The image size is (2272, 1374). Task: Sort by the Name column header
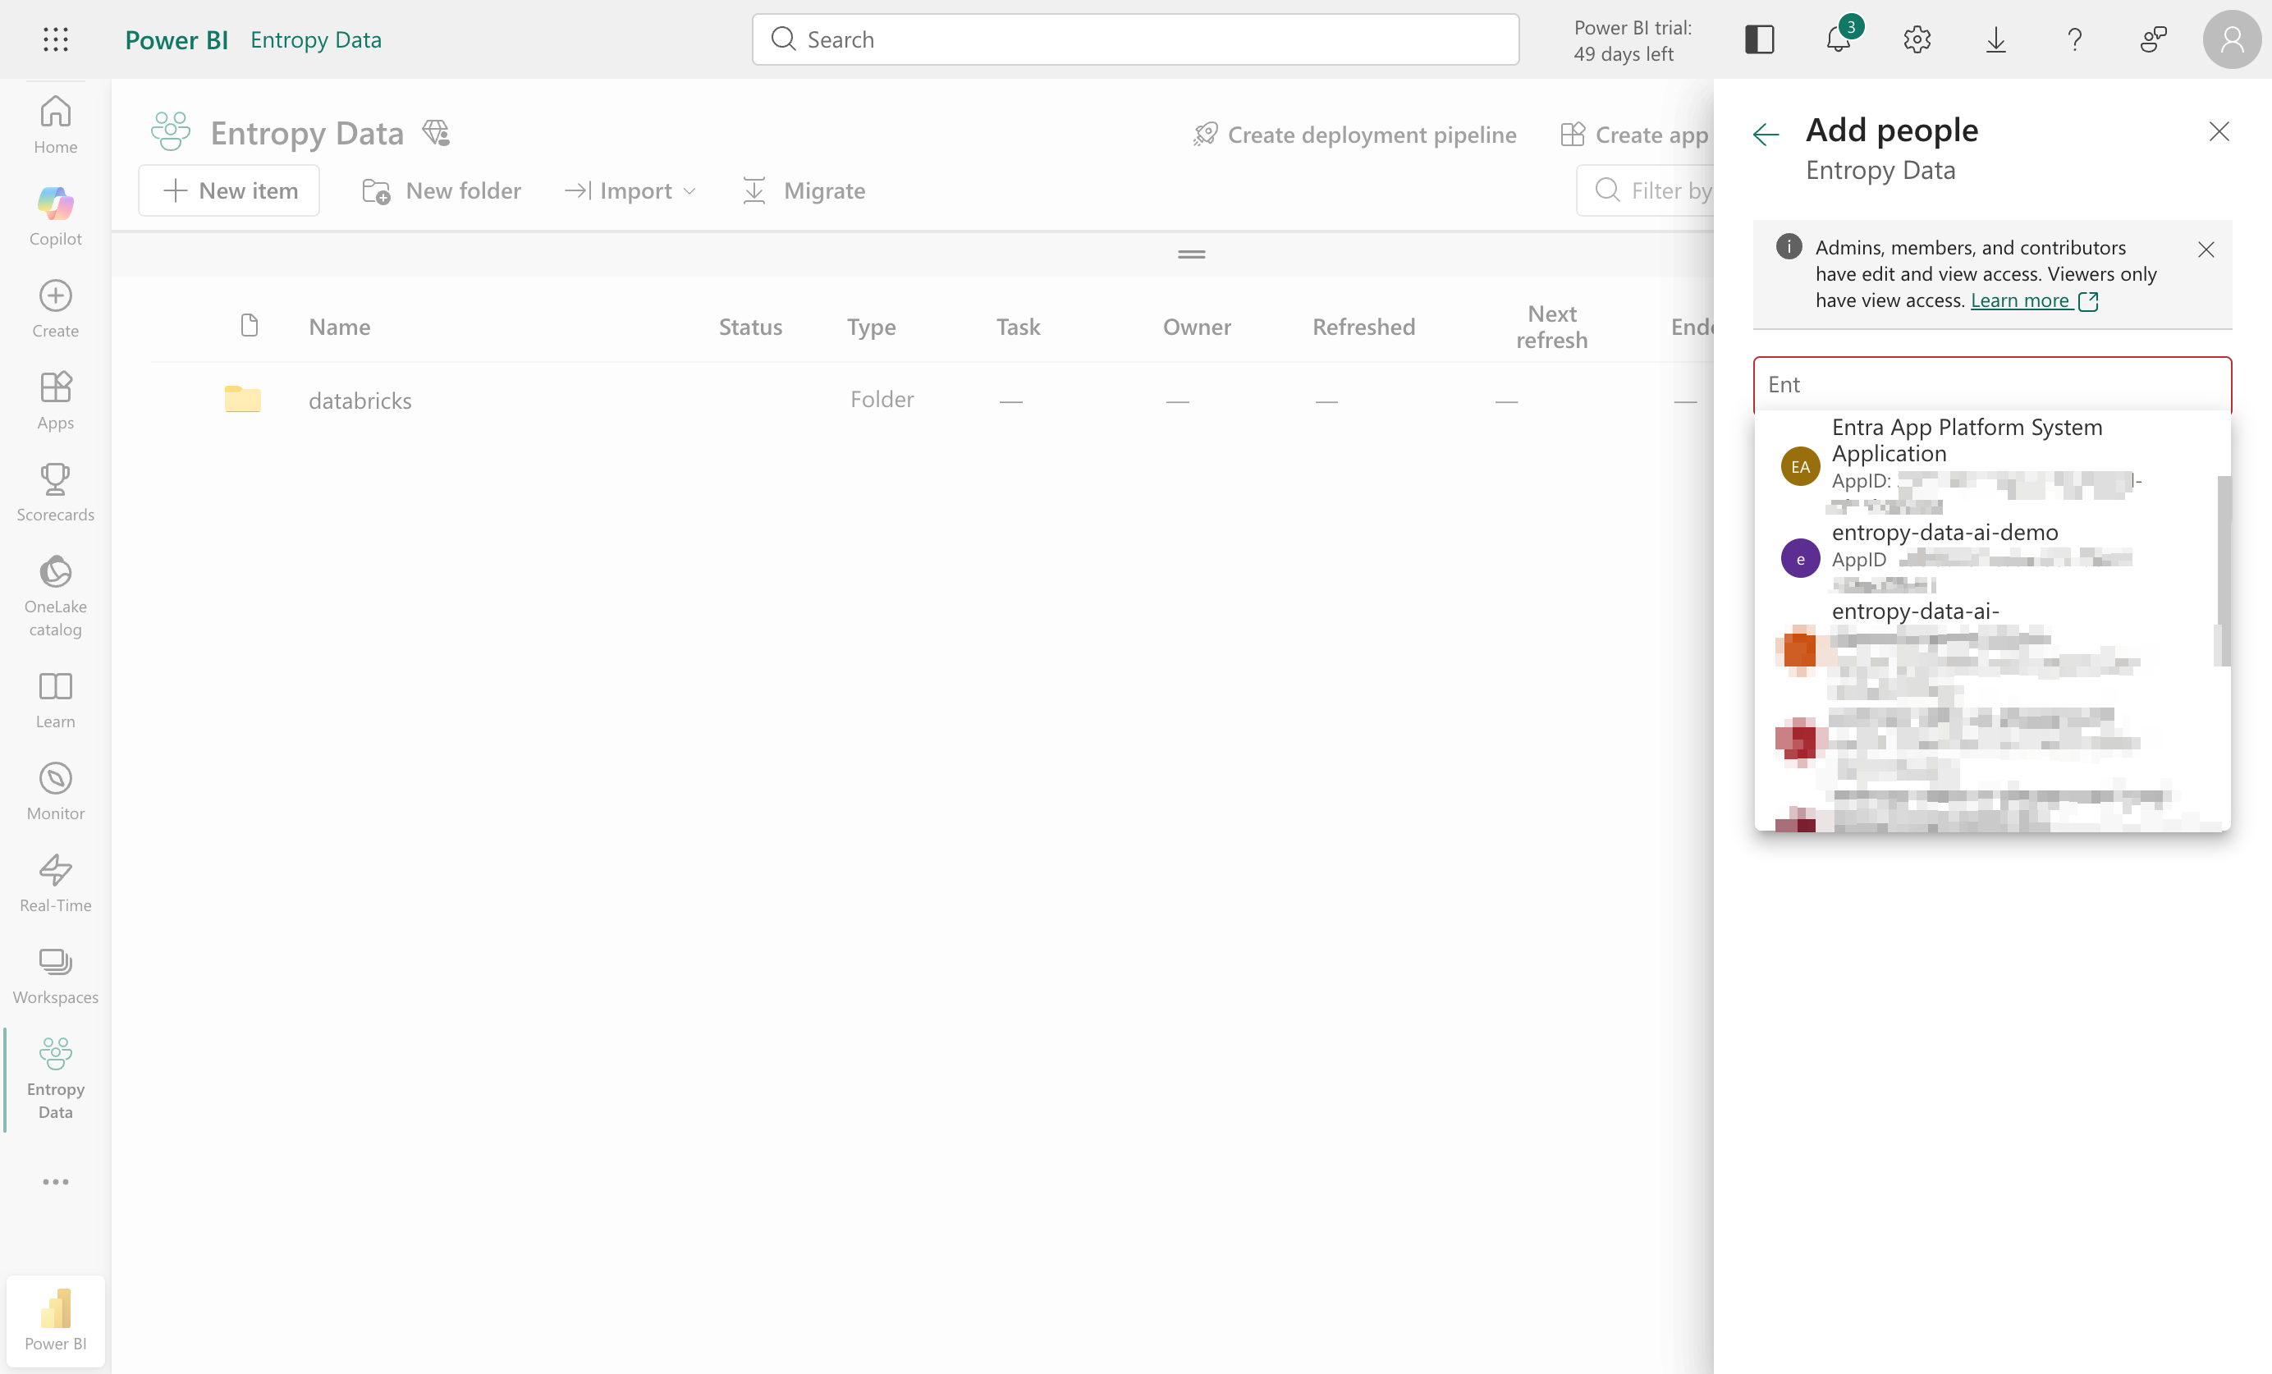[339, 327]
